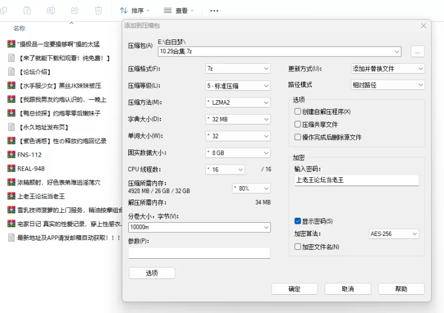Open the 查看 view menu

[x=179, y=11]
